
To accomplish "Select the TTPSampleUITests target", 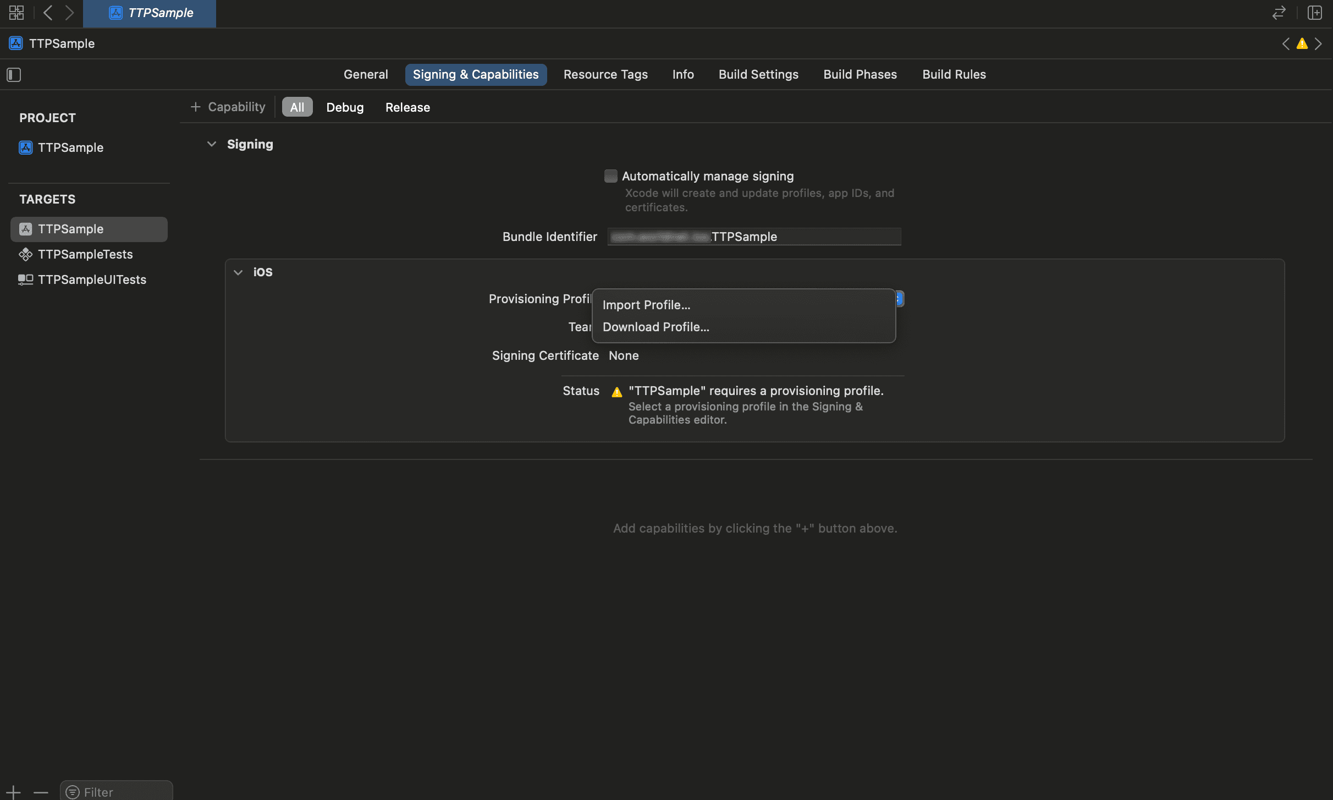I will pos(92,280).
